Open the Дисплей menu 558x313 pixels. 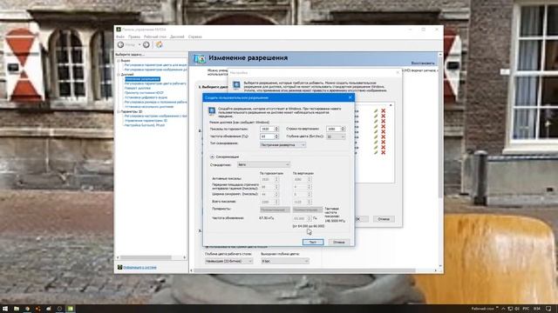pyautogui.click(x=177, y=37)
